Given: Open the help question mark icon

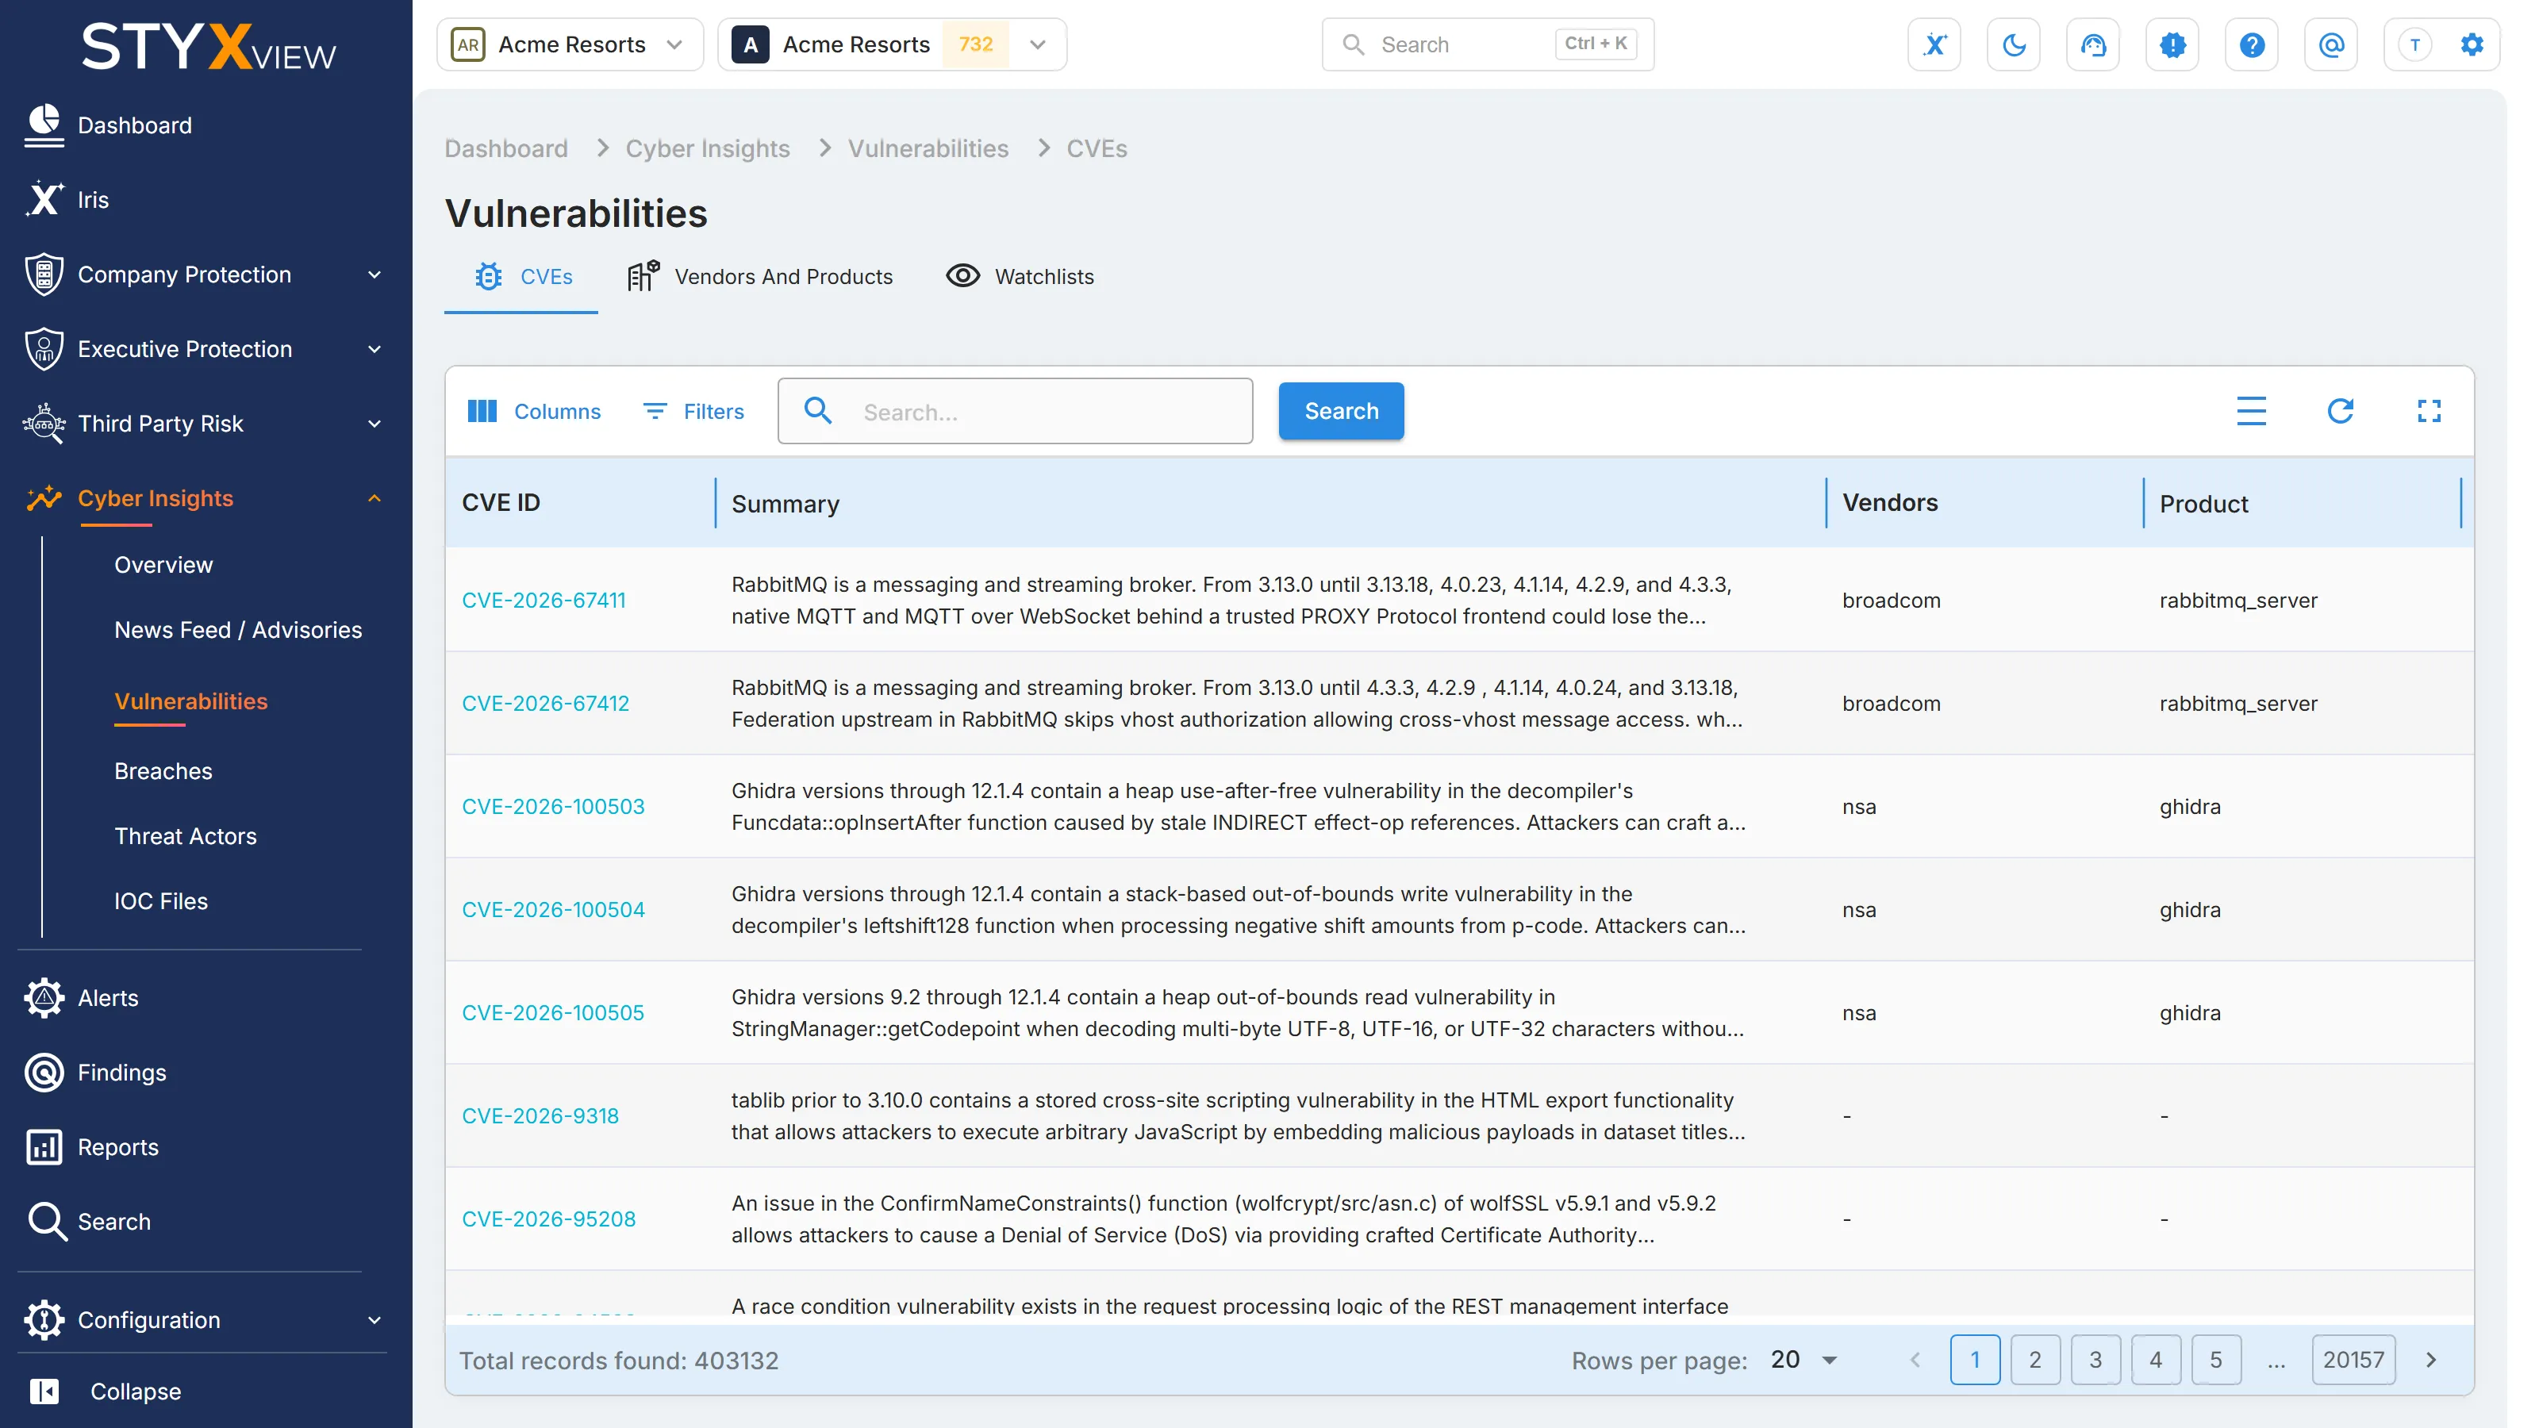Looking at the screenshot, I should [2251, 44].
